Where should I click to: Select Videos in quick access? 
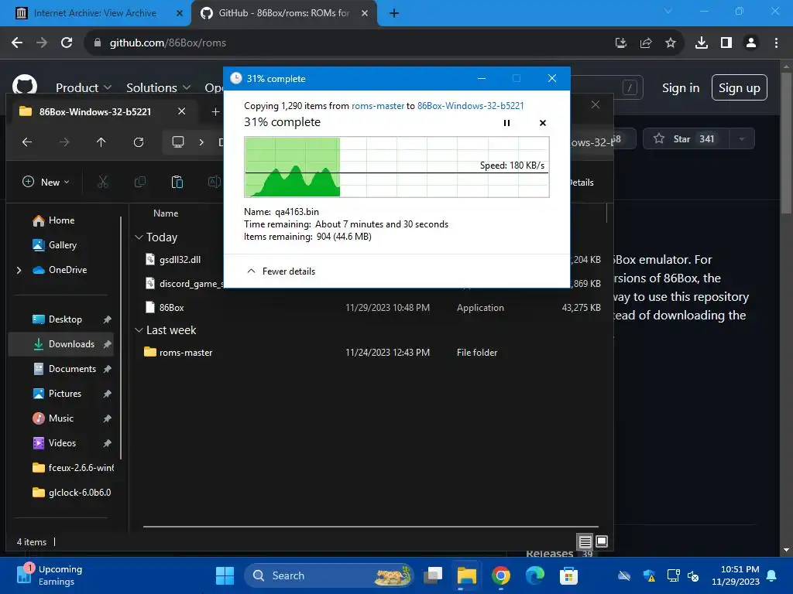tap(62, 443)
